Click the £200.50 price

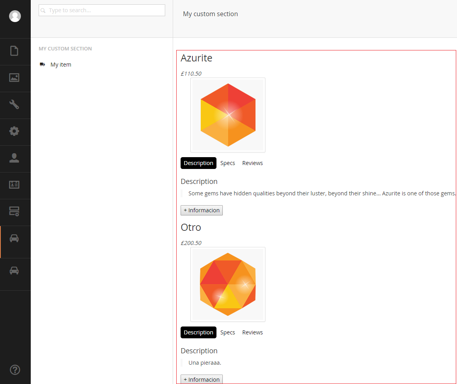191,243
